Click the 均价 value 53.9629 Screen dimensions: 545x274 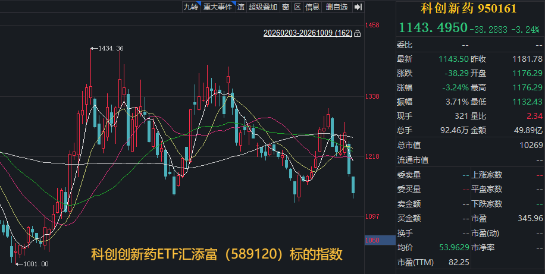454,248
